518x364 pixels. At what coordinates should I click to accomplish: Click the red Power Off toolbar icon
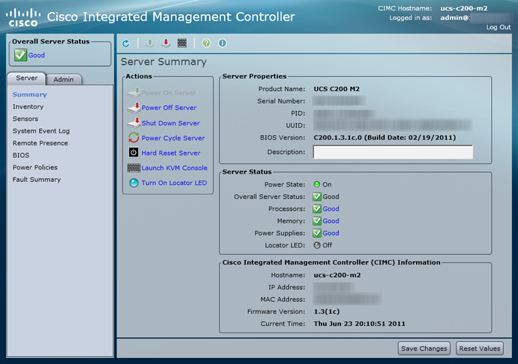pos(166,43)
